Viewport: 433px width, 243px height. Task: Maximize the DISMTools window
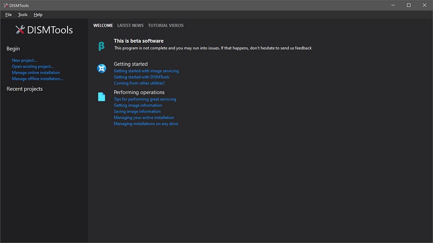[x=408, y=5]
